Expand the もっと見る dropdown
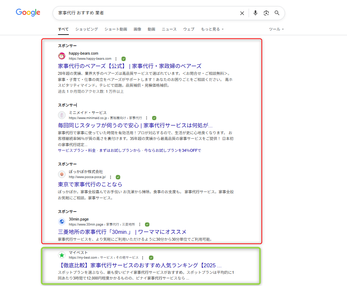 click(212, 29)
